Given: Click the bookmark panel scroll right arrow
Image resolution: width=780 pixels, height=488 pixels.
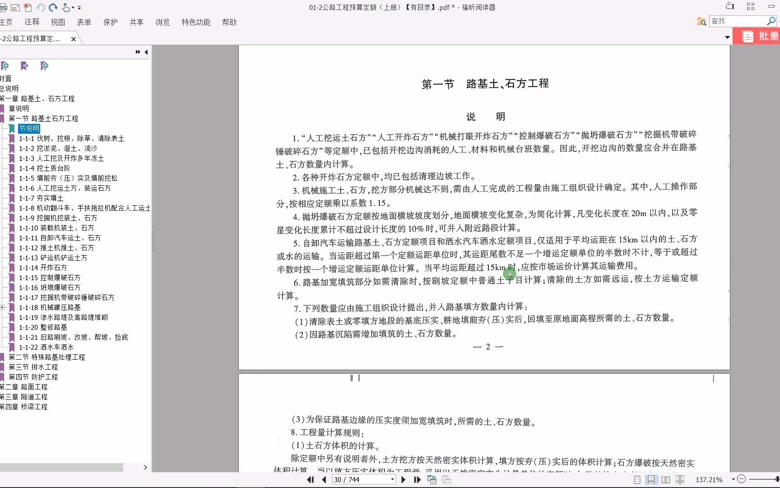Looking at the screenshot, I should click(x=145, y=467).
